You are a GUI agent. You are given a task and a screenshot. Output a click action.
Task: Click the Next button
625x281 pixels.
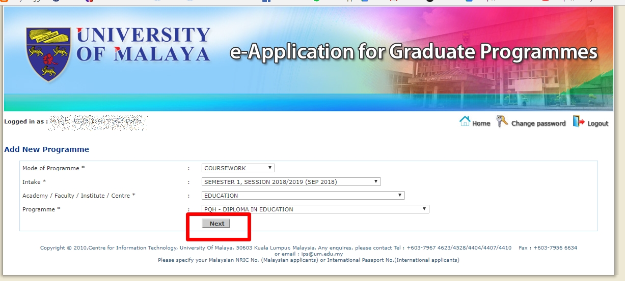click(x=216, y=224)
